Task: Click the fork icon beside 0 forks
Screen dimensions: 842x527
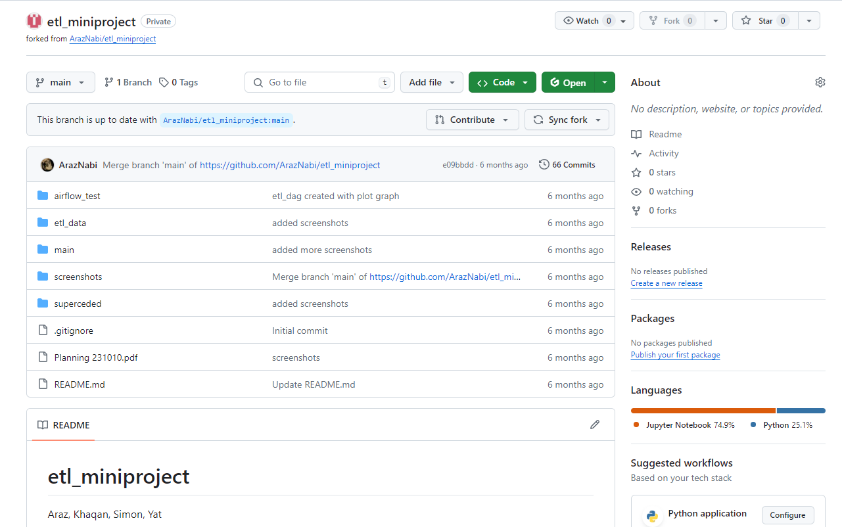Action: coord(636,210)
